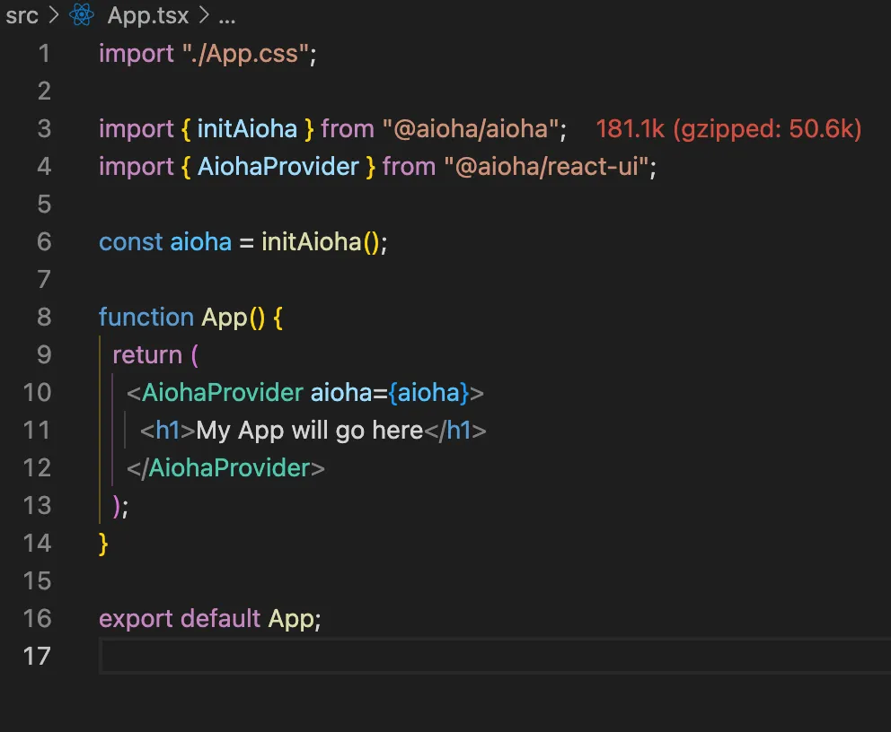
Task: Click the 181.1k gzipped import cost annotation
Action: (x=728, y=129)
